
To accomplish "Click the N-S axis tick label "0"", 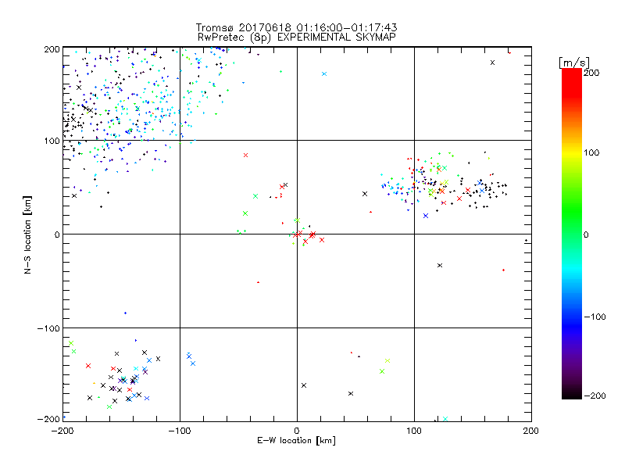I will (x=57, y=234).
